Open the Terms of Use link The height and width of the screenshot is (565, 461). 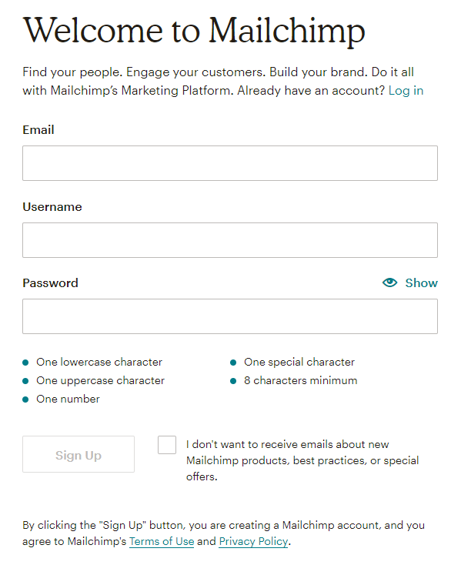point(162,542)
